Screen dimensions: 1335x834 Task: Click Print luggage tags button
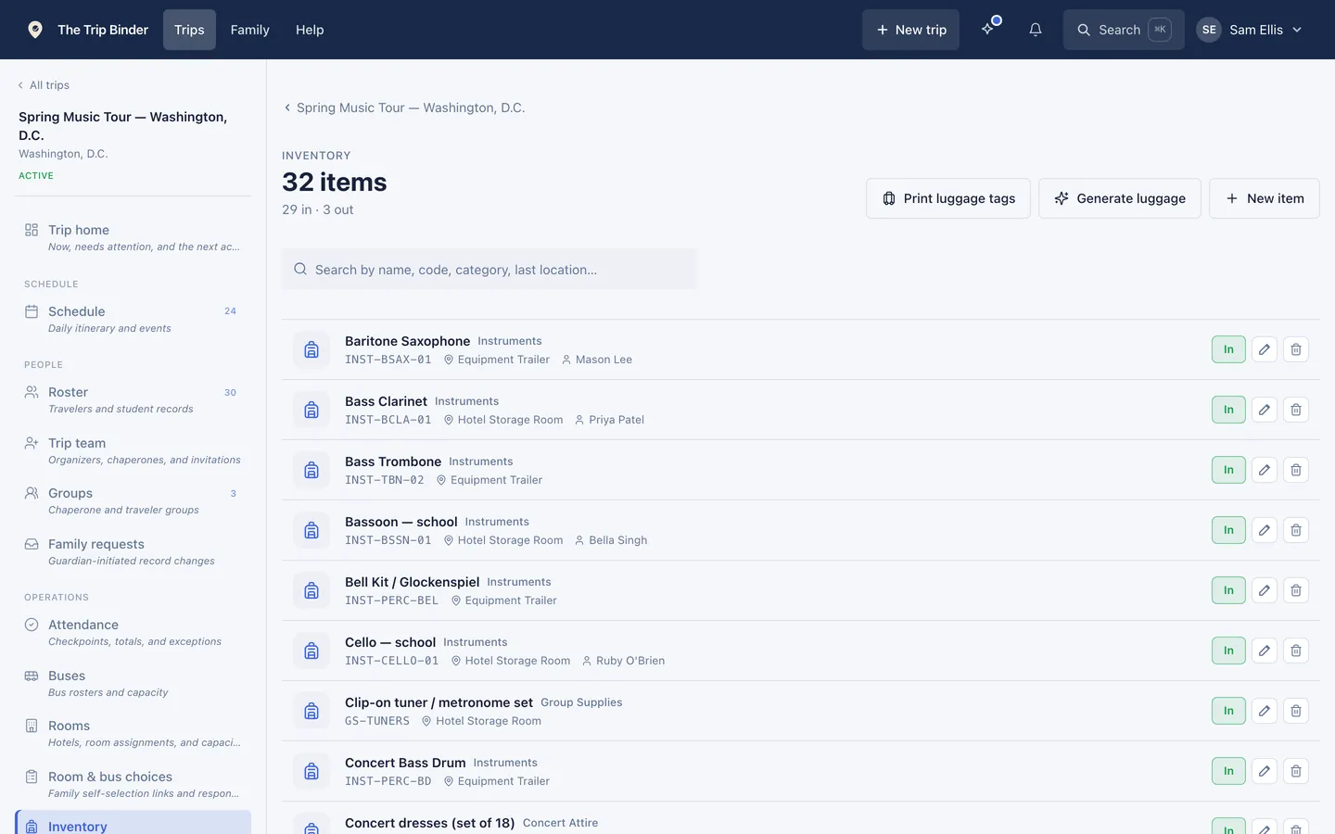tap(948, 198)
